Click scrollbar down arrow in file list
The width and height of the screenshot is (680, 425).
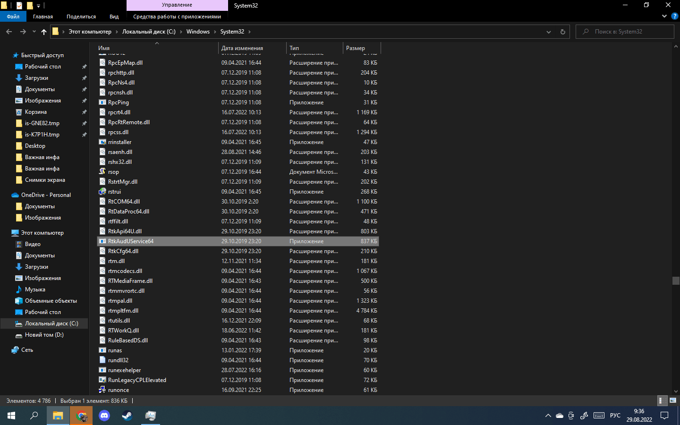[x=676, y=391]
